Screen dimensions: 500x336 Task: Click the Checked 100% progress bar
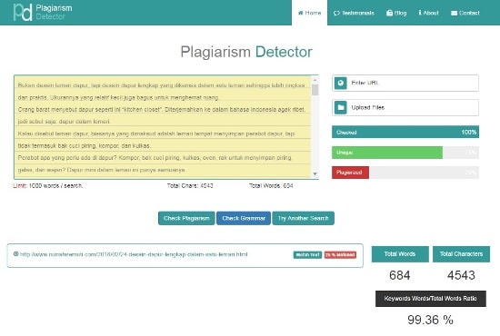(x=405, y=132)
